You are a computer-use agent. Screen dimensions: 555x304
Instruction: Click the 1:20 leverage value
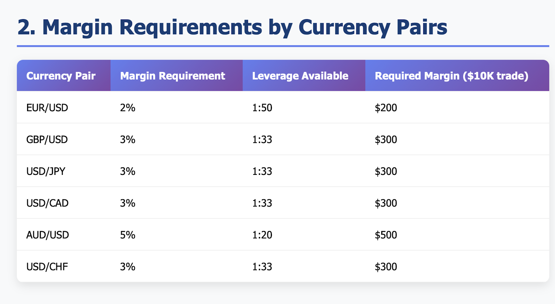pyautogui.click(x=262, y=235)
